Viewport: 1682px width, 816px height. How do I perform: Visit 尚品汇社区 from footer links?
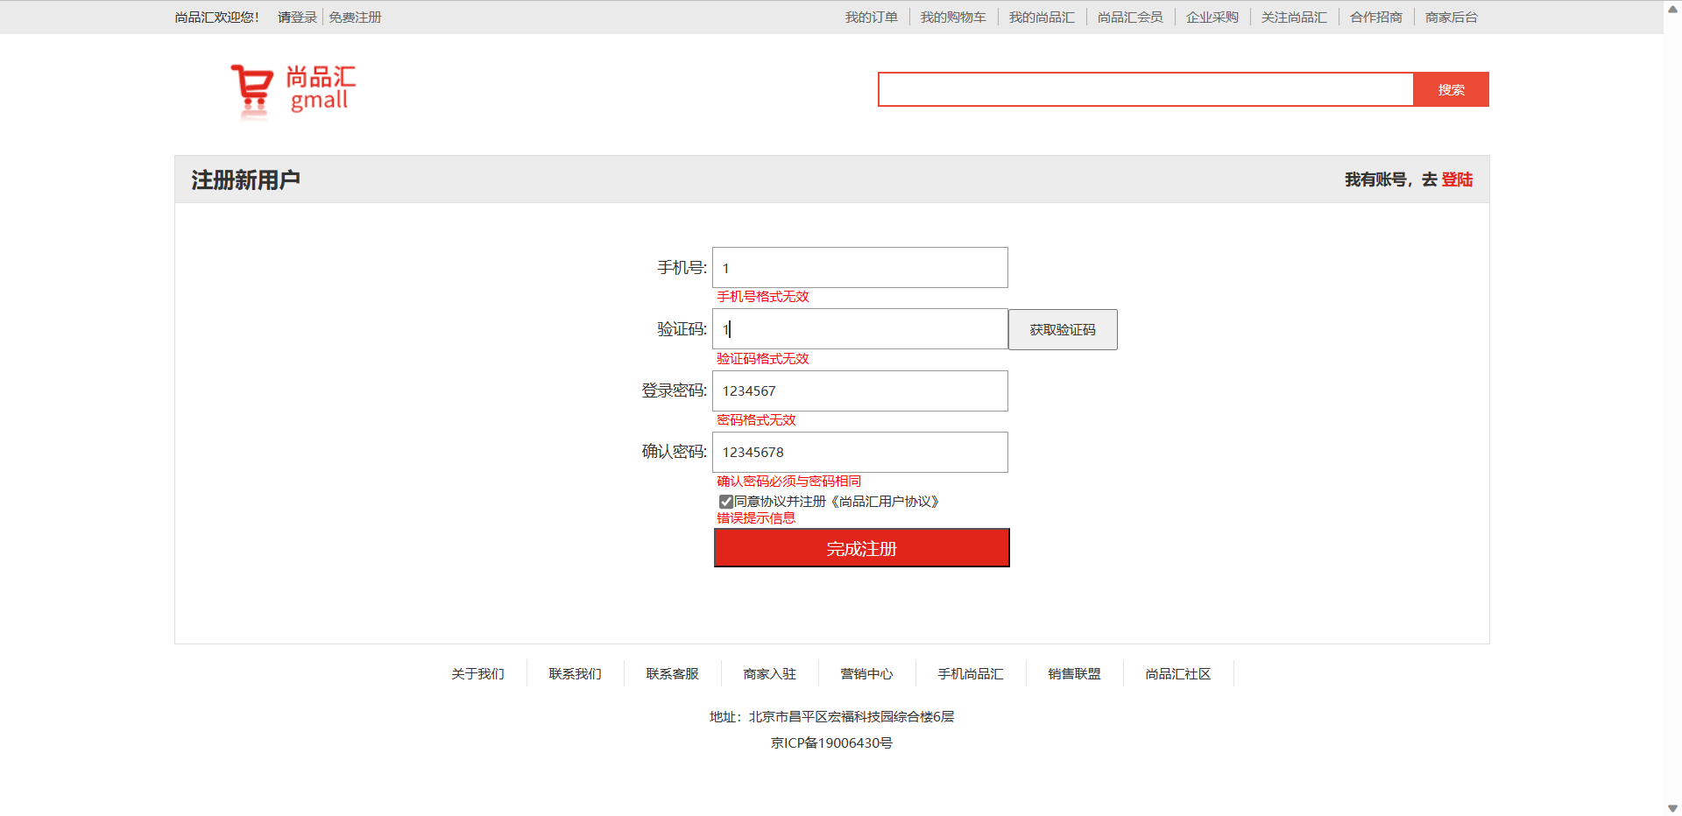[1177, 673]
